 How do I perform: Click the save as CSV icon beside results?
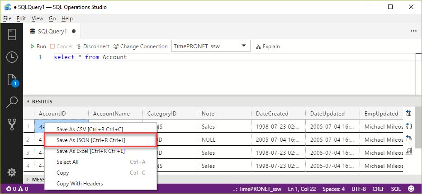tap(408, 113)
